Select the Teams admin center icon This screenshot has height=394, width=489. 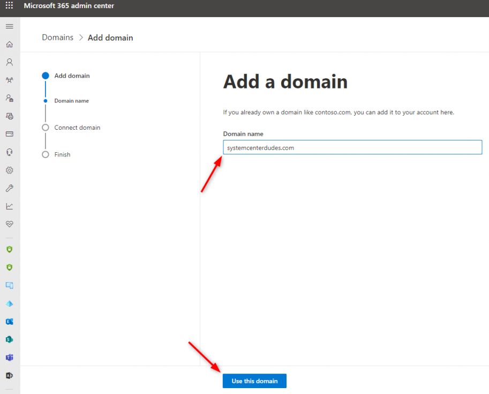coord(9,358)
